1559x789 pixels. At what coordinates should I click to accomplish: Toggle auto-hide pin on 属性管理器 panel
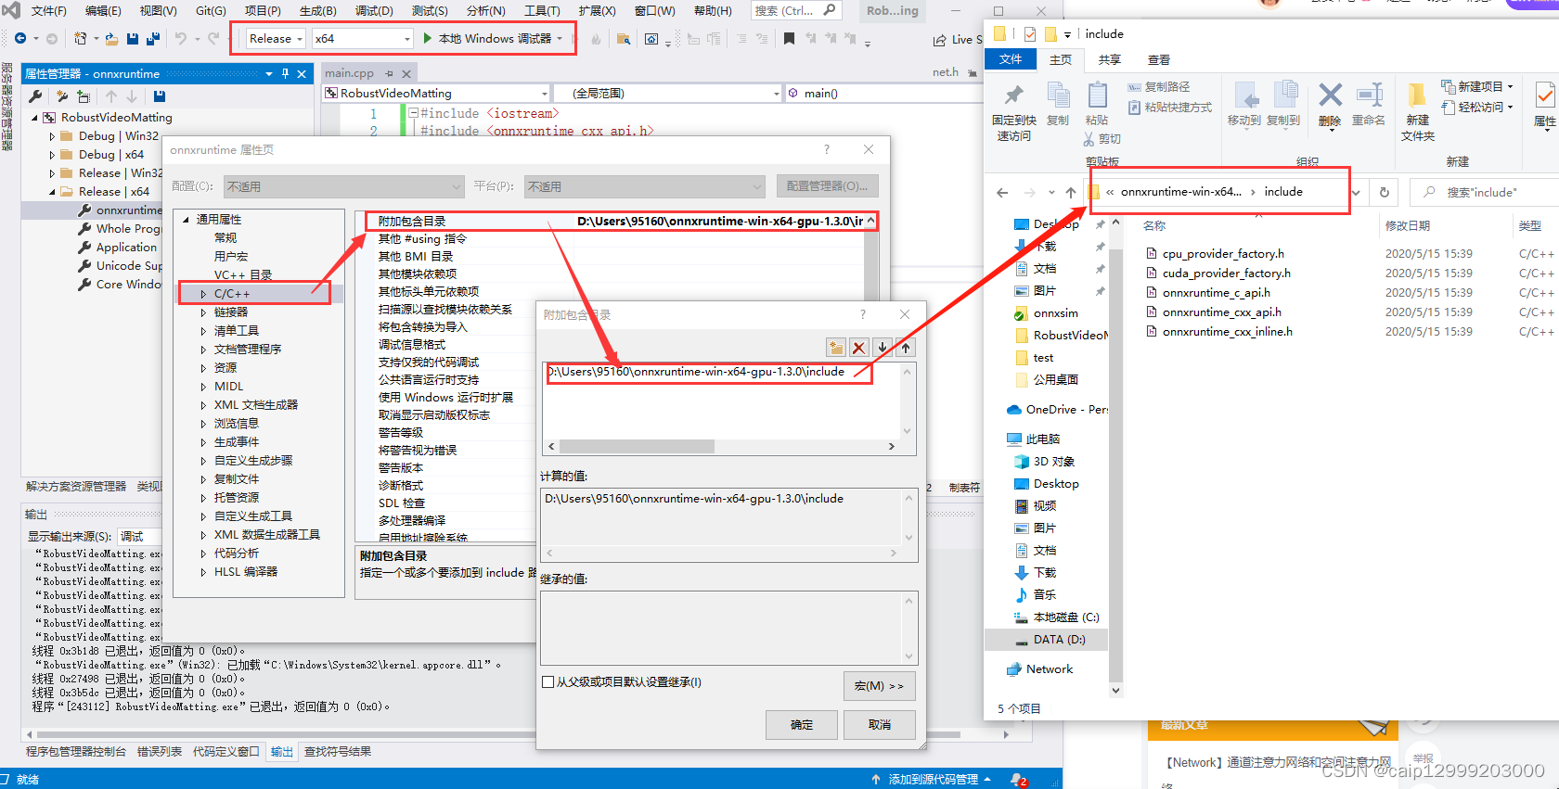click(285, 74)
